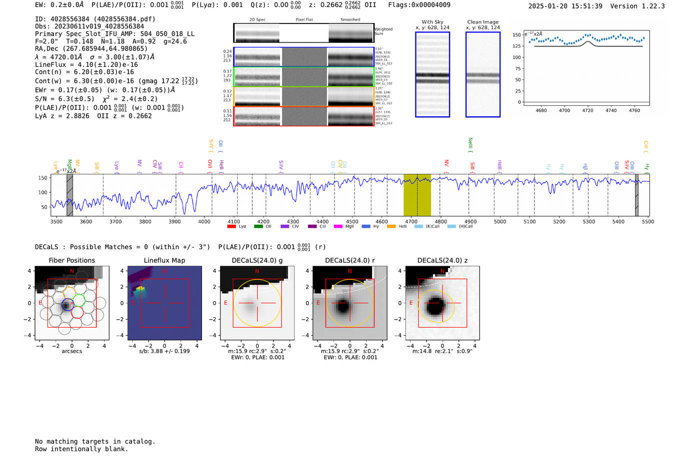700x476 pixels.
Task: Open the Lineflux Map panel
Action: pos(164,303)
